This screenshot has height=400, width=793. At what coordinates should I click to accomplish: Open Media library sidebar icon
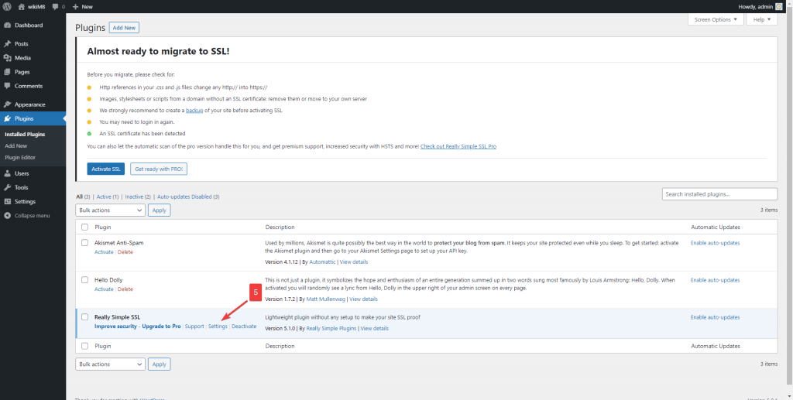7,58
